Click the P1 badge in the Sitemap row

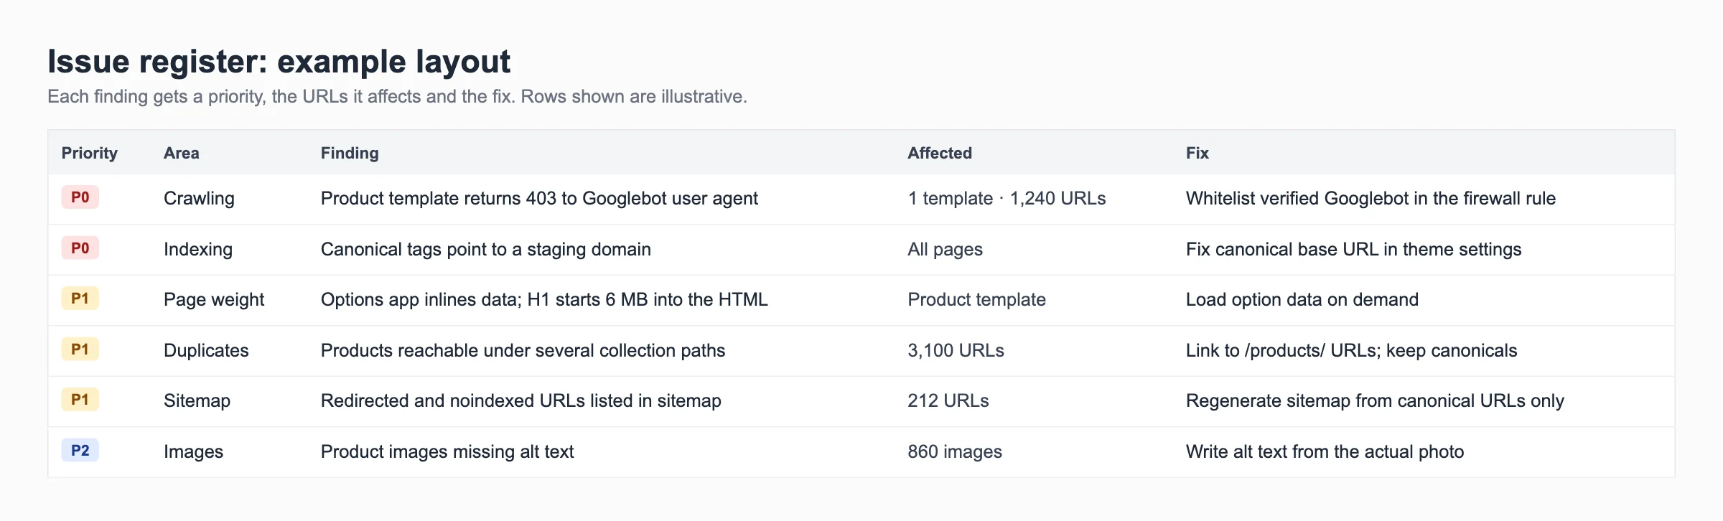80,400
